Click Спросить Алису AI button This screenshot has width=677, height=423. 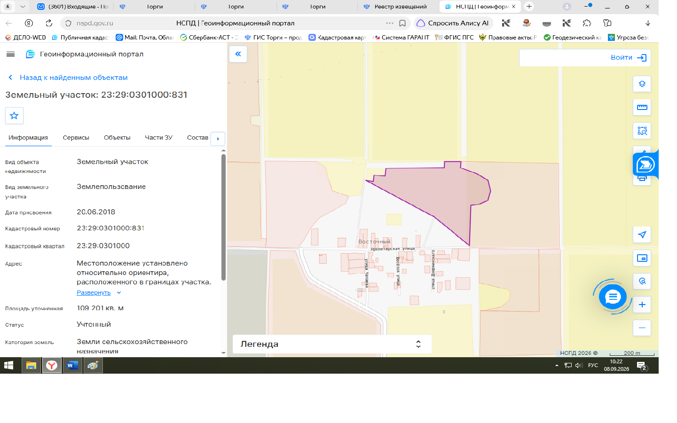pyautogui.click(x=453, y=23)
